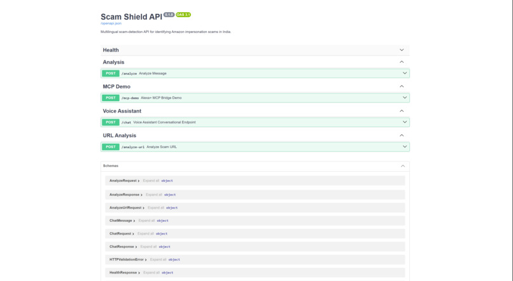513x281 pixels.
Task: Click the Analyze Message summary text
Action: [153, 74]
